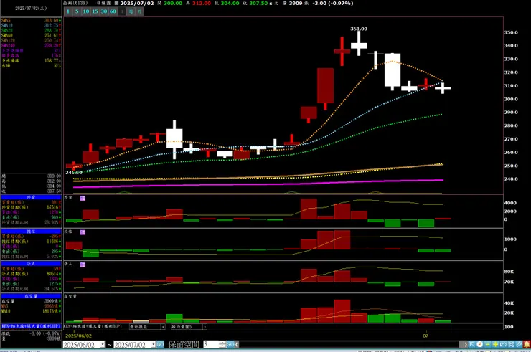This screenshot has height=352, width=531.
Task: Click the fit-to-window icon in bottom toolbar
Action: click(511, 345)
